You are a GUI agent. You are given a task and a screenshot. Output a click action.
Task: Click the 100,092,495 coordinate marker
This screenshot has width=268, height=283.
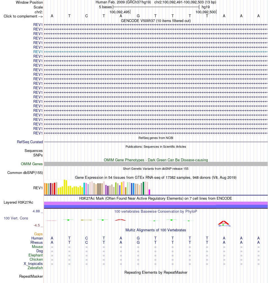pyautogui.click(x=120, y=12)
